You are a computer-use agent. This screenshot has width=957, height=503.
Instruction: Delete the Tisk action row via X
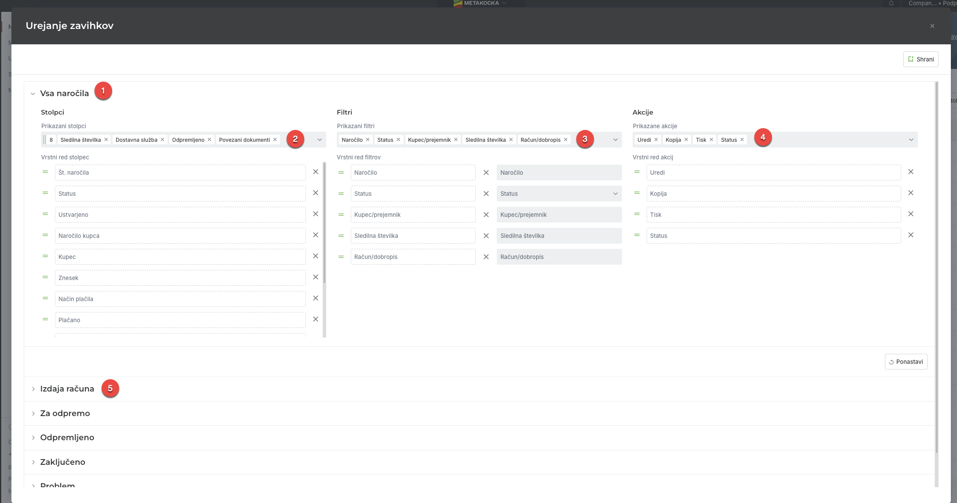click(x=910, y=214)
